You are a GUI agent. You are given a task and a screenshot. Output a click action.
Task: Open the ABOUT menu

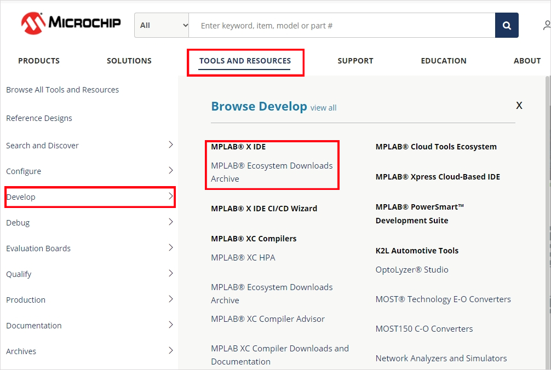tap(527, 61)
